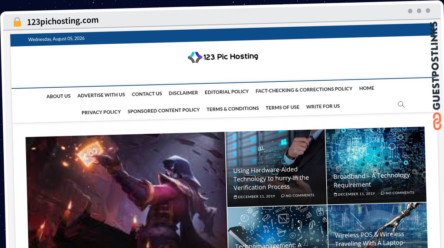This screenshot has width=444, height=248.
Task: Open the Disclaimer menu item
Action: [x=183, y=93]
